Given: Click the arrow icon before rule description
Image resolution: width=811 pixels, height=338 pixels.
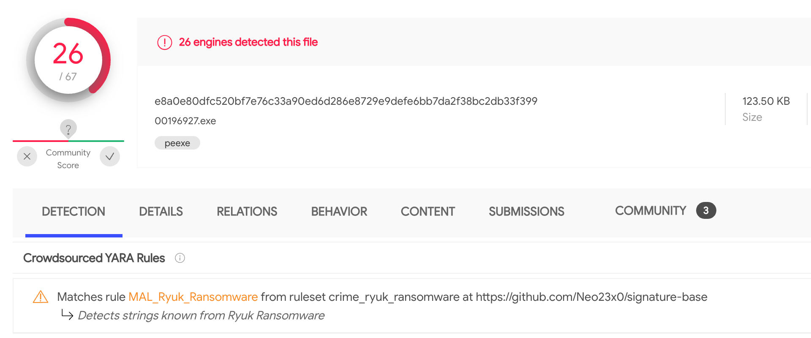Looking at the screenshot, I should 67,314.
